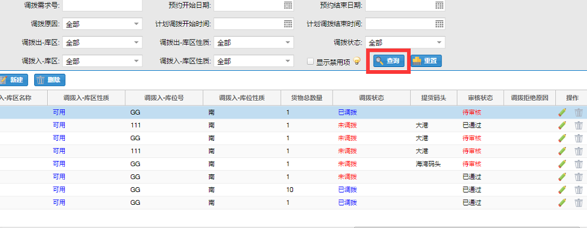Click the 删除 toolbar button
This screenshot has height=228, width=587.
50,80
